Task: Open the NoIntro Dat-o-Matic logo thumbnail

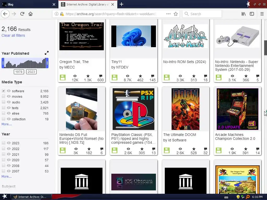Action: coord(186,36)
